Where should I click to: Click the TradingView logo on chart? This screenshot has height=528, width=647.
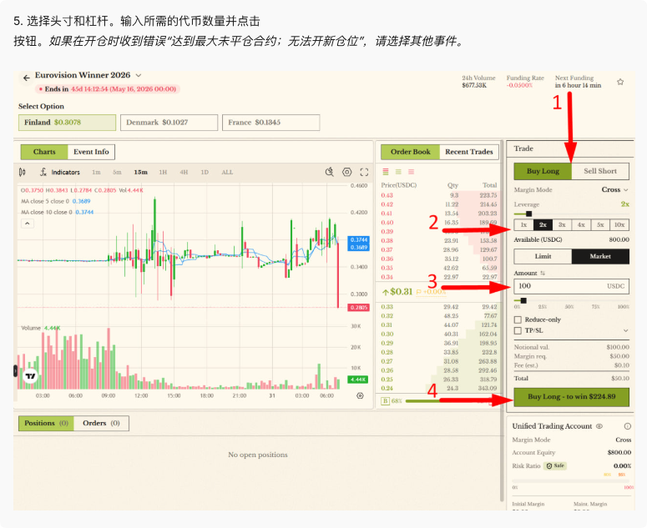(31, 376)
